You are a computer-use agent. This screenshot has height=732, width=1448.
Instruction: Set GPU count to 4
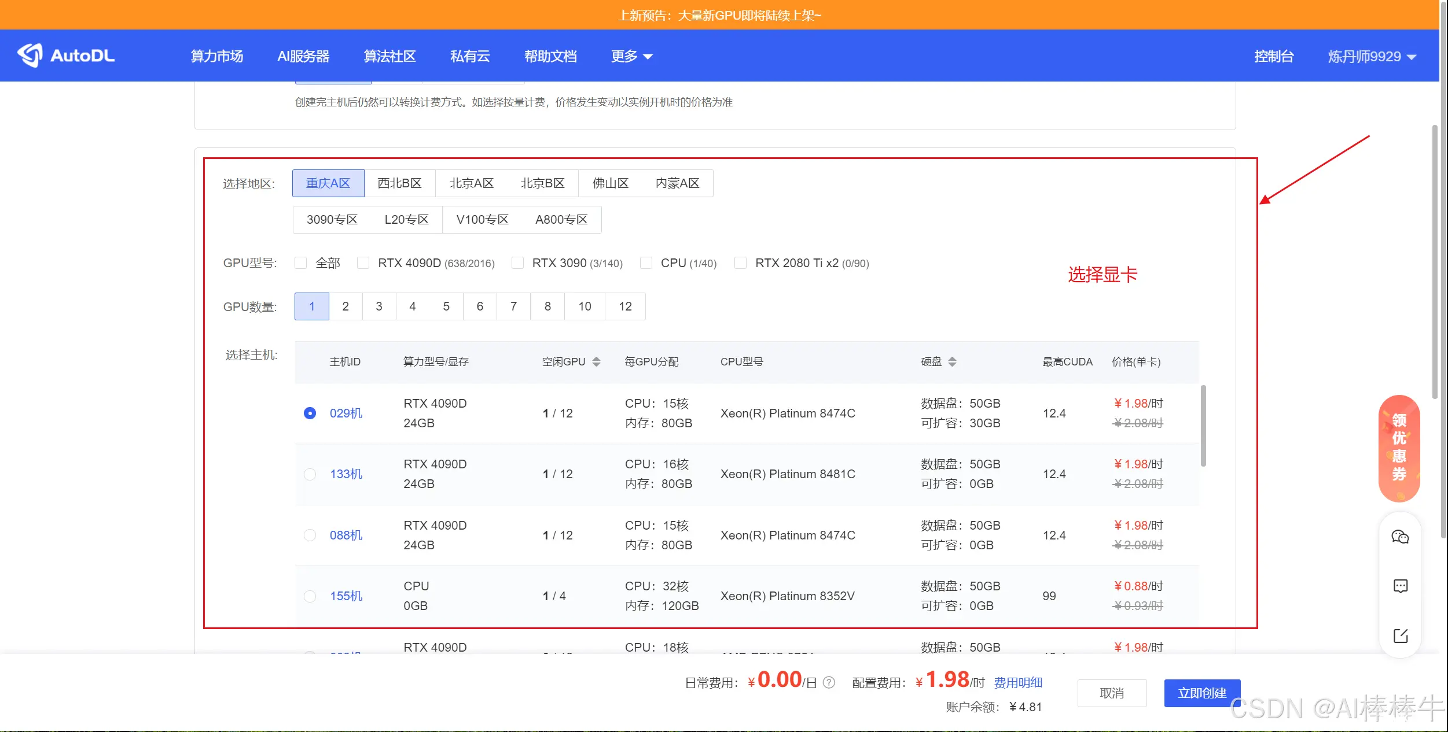click(413, 306)
